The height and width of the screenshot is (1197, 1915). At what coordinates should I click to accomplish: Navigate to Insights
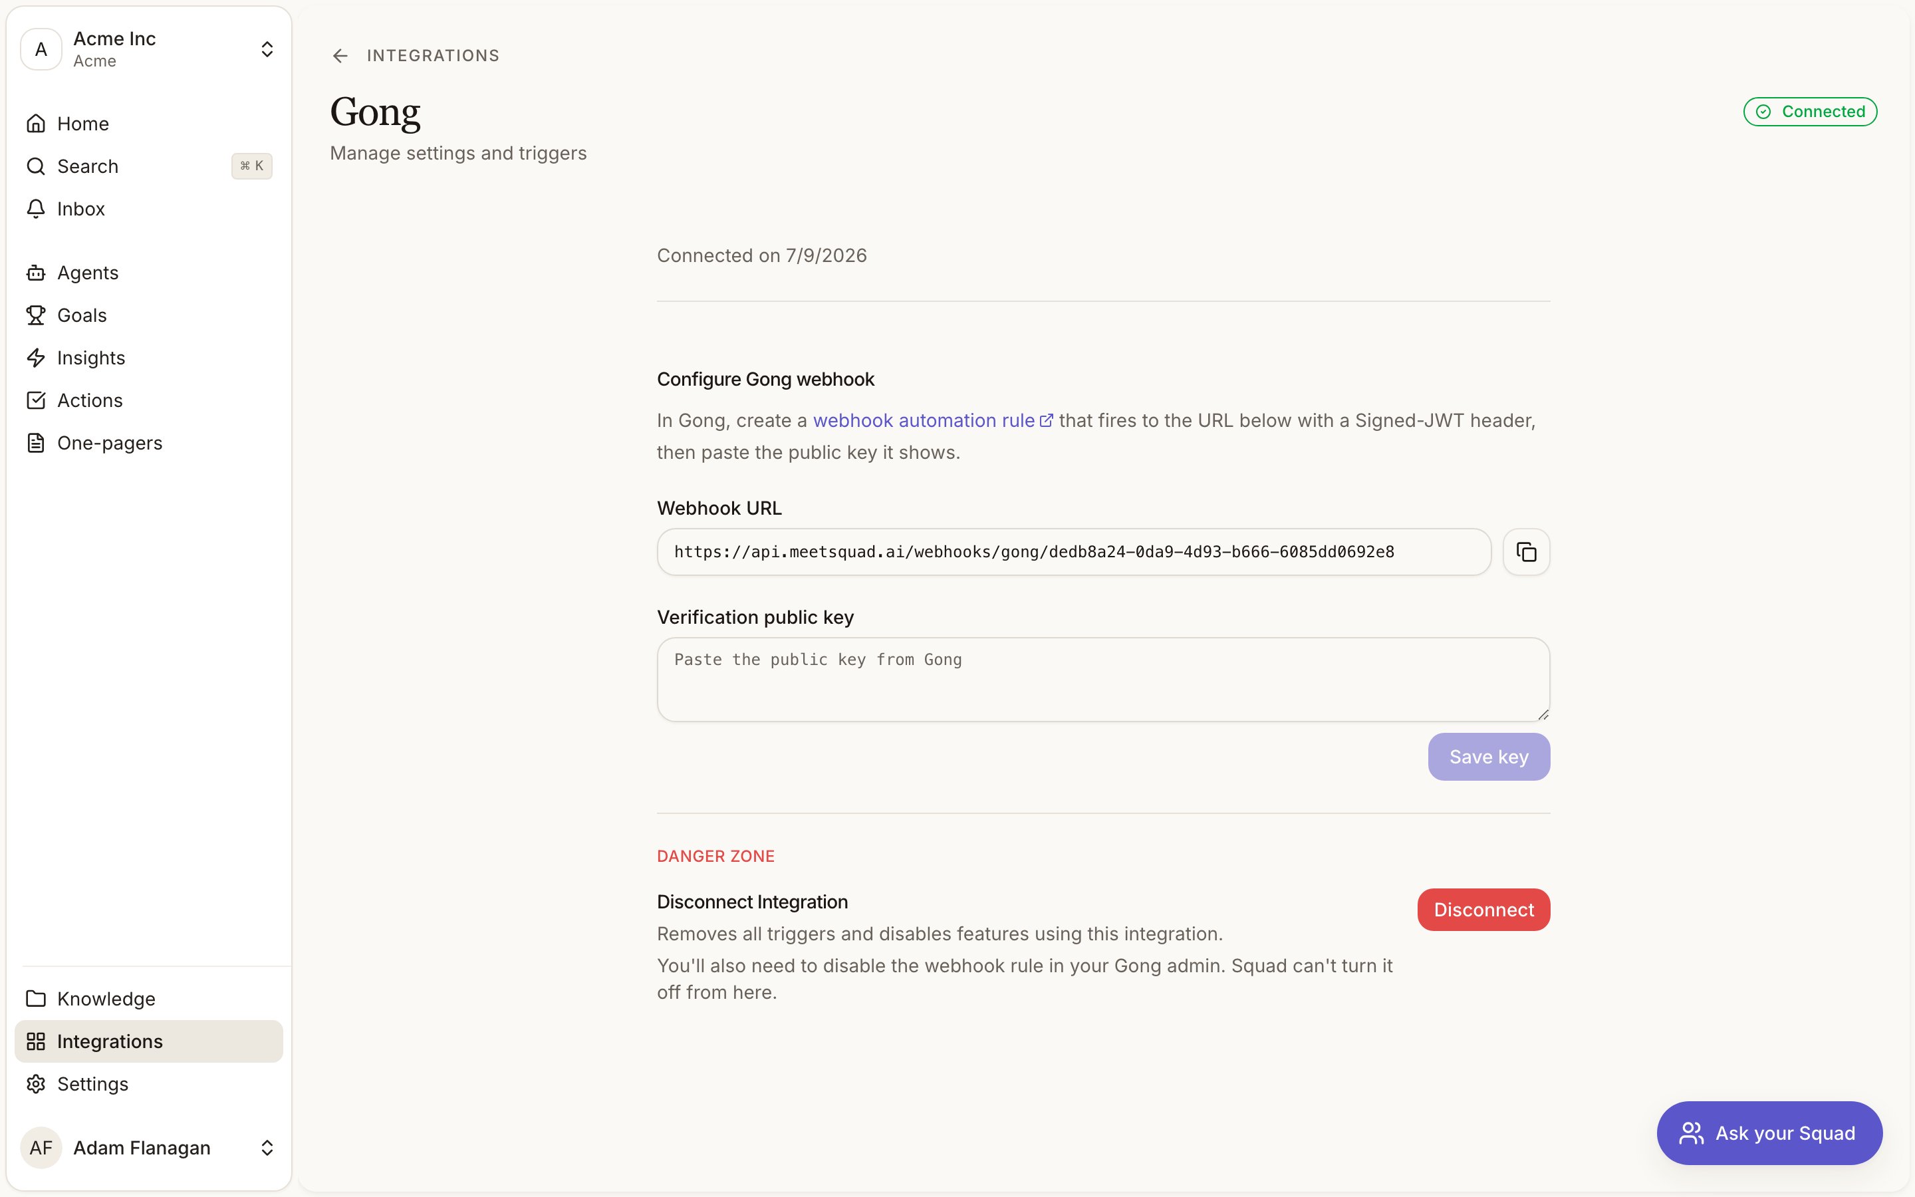coord(149,358)
